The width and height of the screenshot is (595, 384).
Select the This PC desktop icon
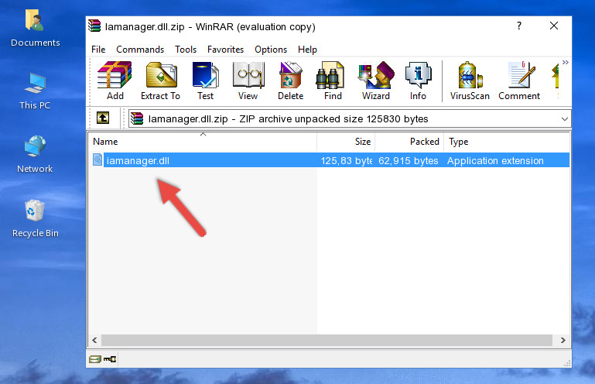(x=35, y=91)
